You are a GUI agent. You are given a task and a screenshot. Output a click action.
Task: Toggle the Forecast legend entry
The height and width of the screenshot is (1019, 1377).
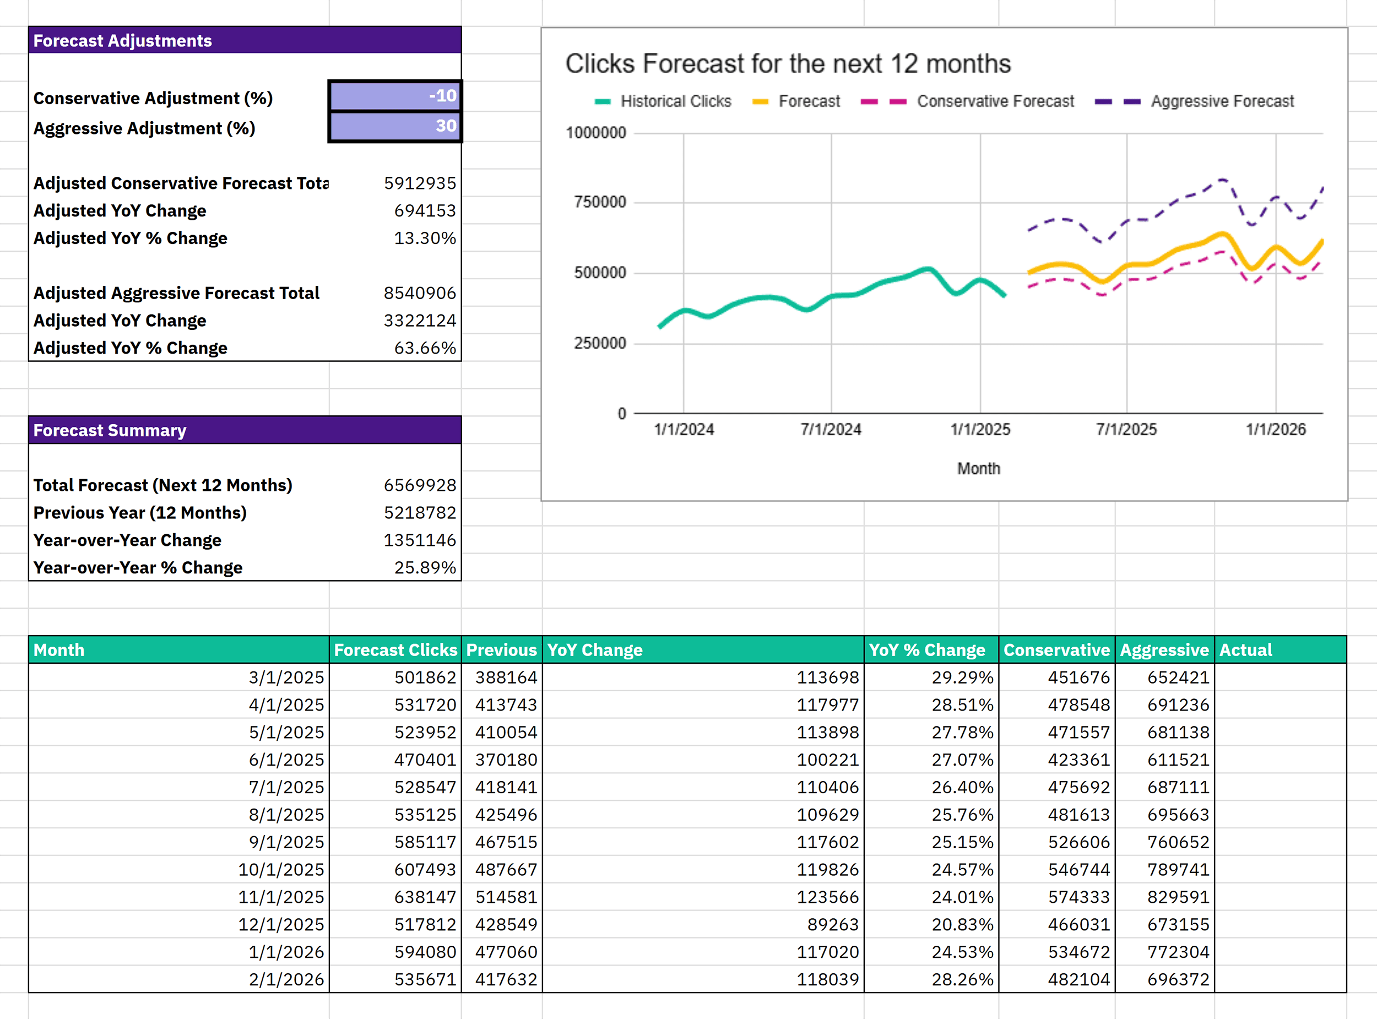(x=808, y=101)
